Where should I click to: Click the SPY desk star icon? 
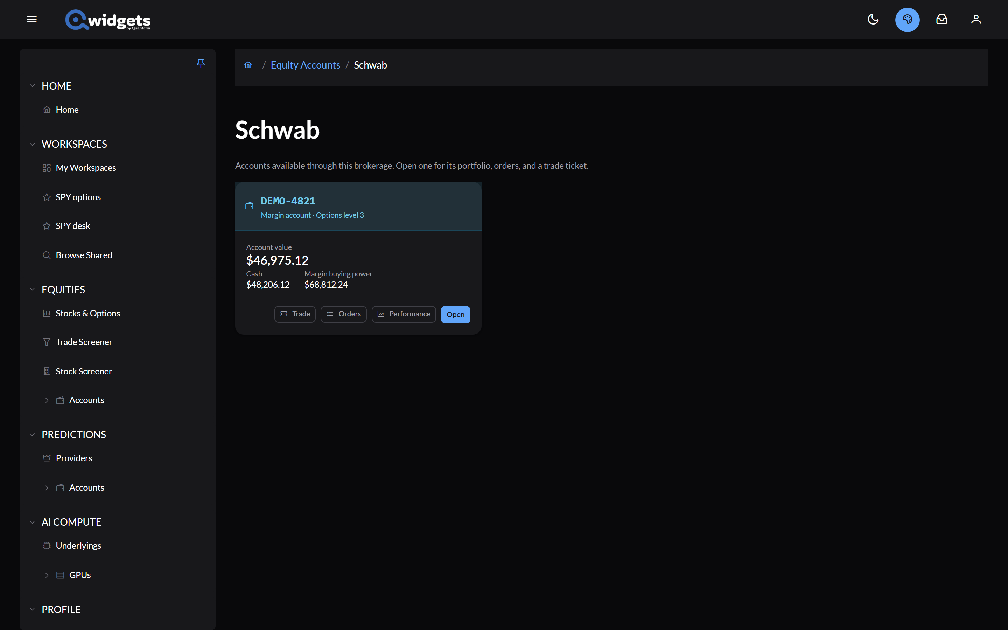[x=47, y=226]
